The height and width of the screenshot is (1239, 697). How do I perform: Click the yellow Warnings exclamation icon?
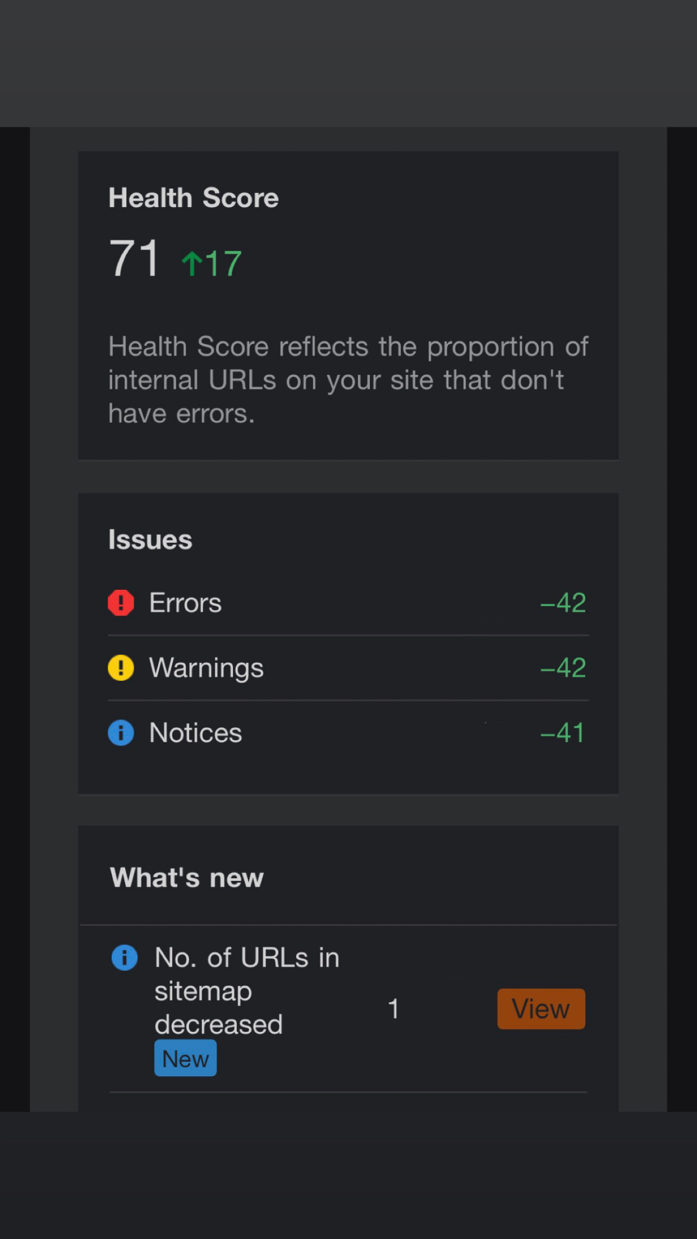click(121, 668)
